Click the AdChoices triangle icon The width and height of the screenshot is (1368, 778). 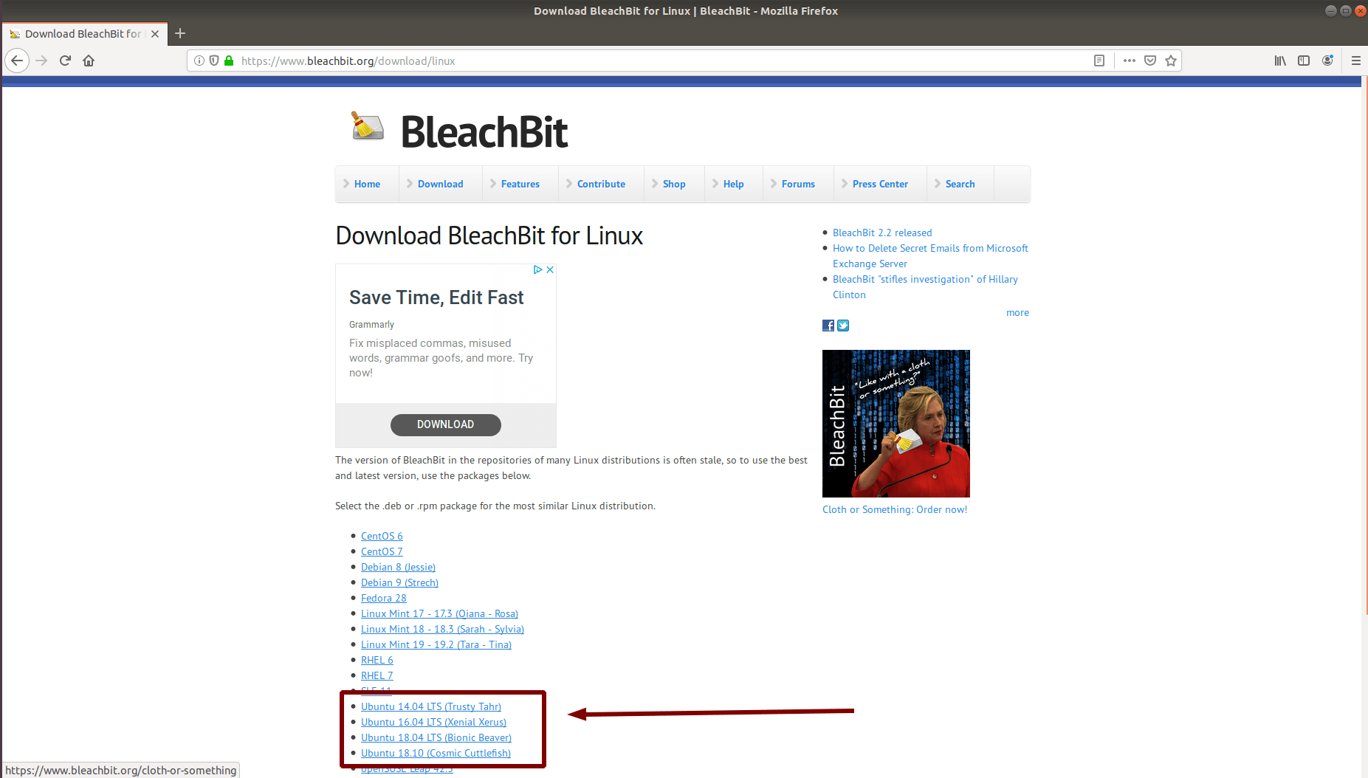[x=538, y=269]
